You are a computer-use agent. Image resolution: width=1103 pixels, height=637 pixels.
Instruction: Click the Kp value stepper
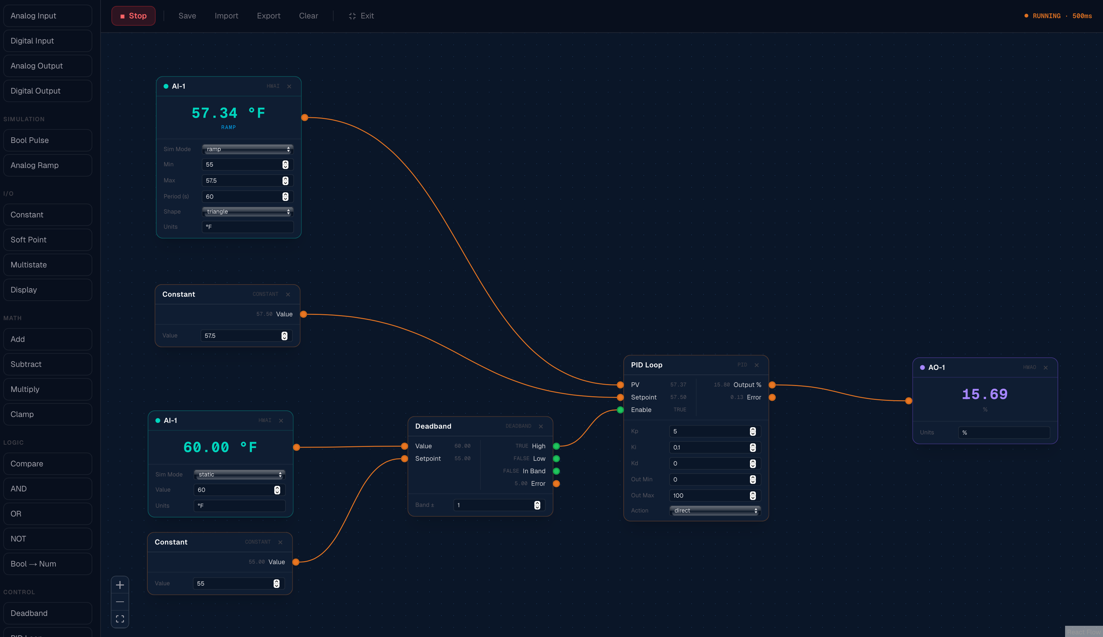click(x=752, y=431)
